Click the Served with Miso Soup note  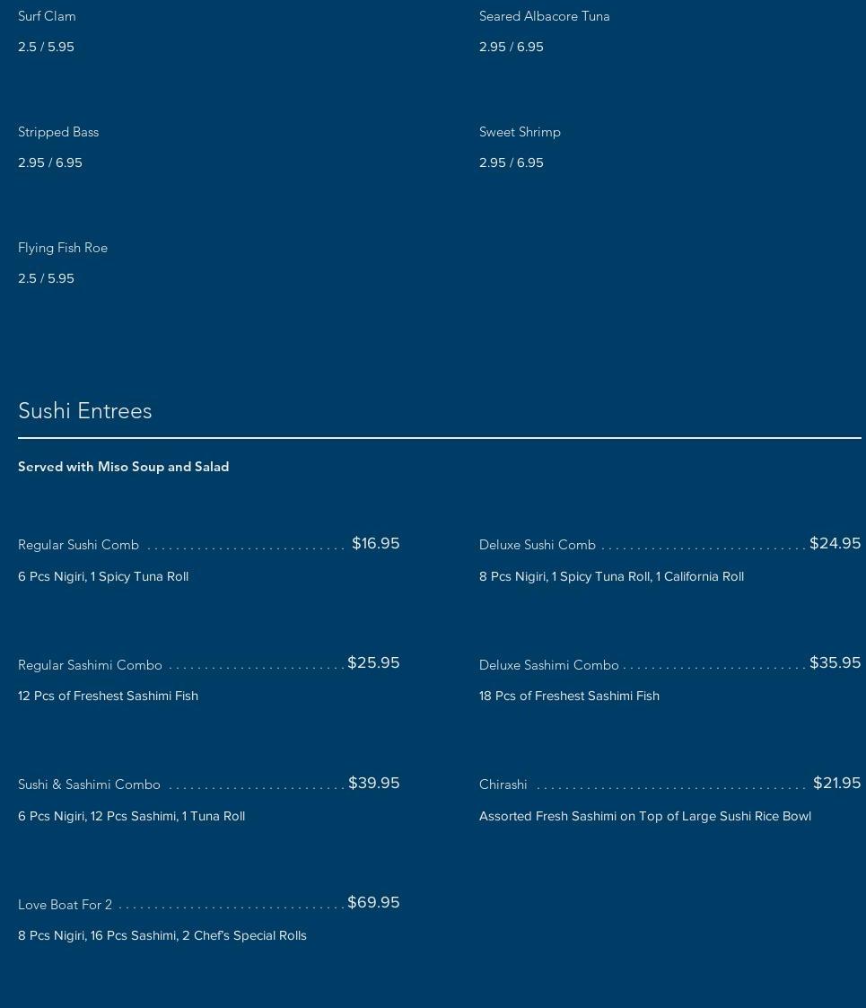tap(124, 467)
